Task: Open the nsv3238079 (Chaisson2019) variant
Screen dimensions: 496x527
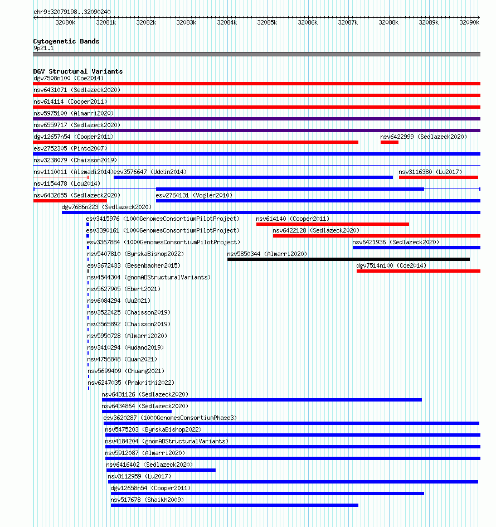Action: (75, 161)
